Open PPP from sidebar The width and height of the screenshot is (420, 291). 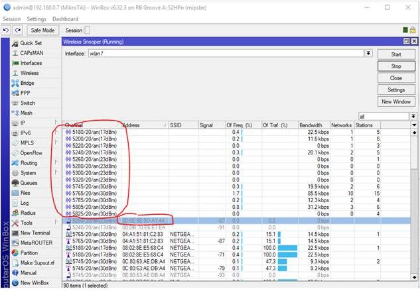[25, 93]
